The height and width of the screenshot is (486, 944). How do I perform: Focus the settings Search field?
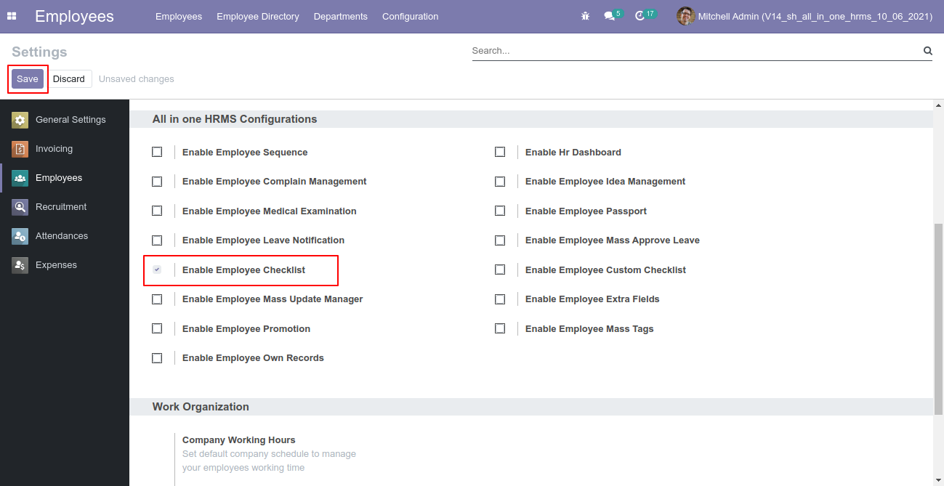[695, 51]
